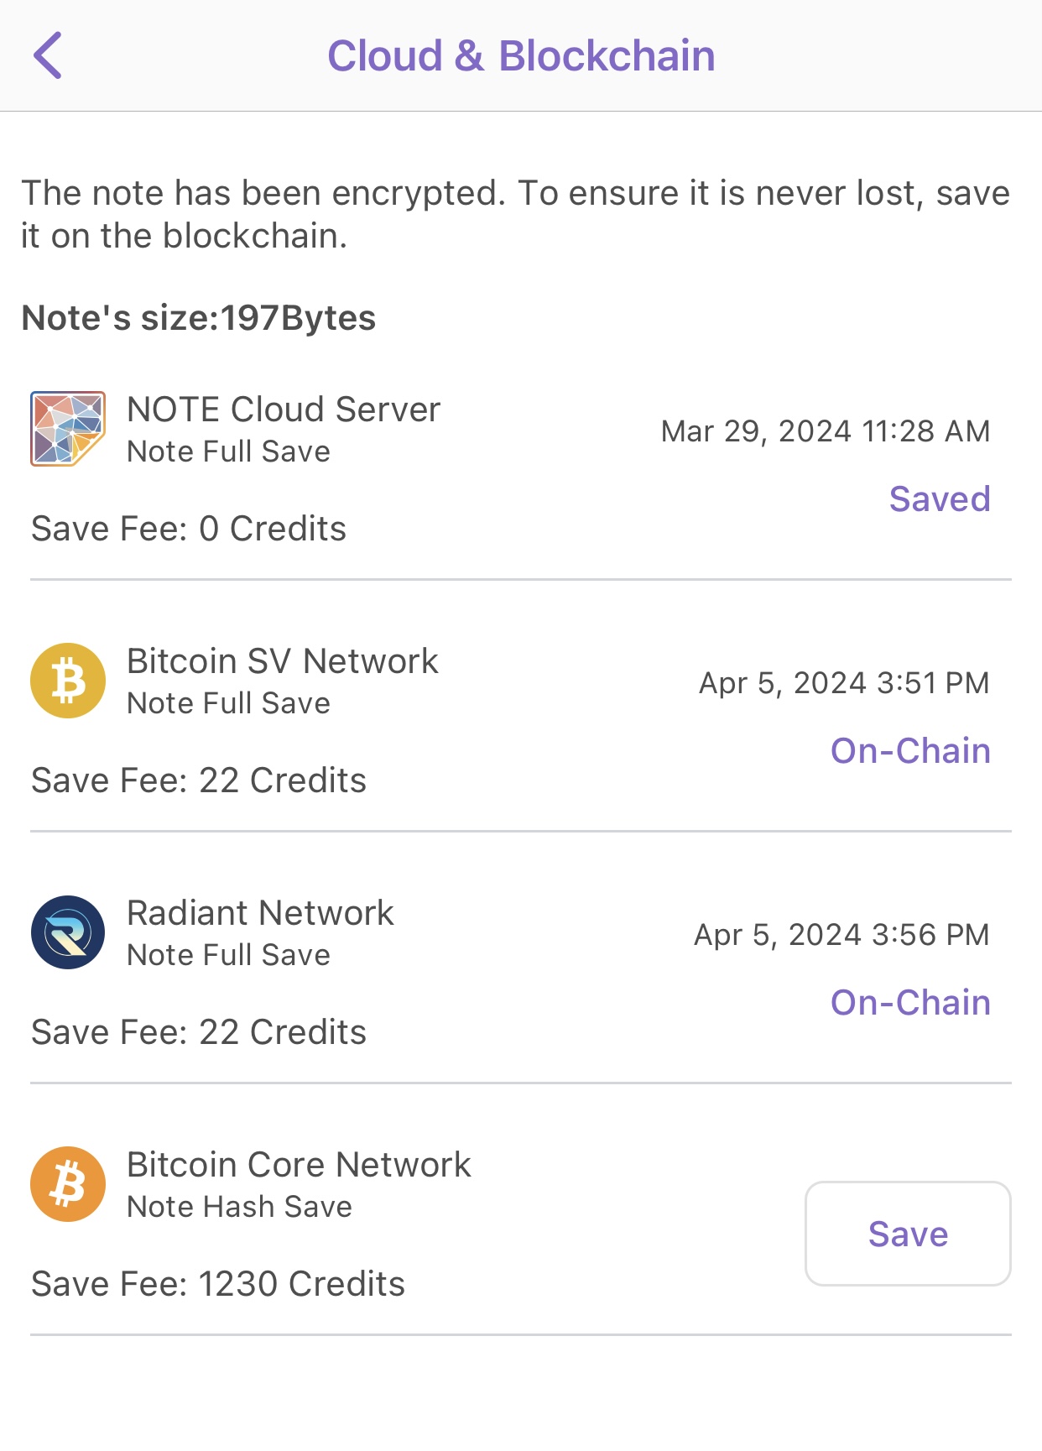Screen dimensions: 1042x1451
Task: Select the NOTE Cloud Server title
Action: tap(283, 410)
